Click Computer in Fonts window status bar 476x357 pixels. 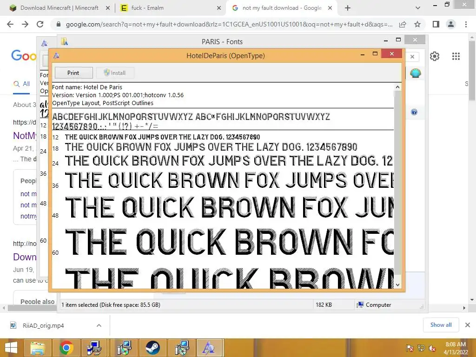point(374,305)
